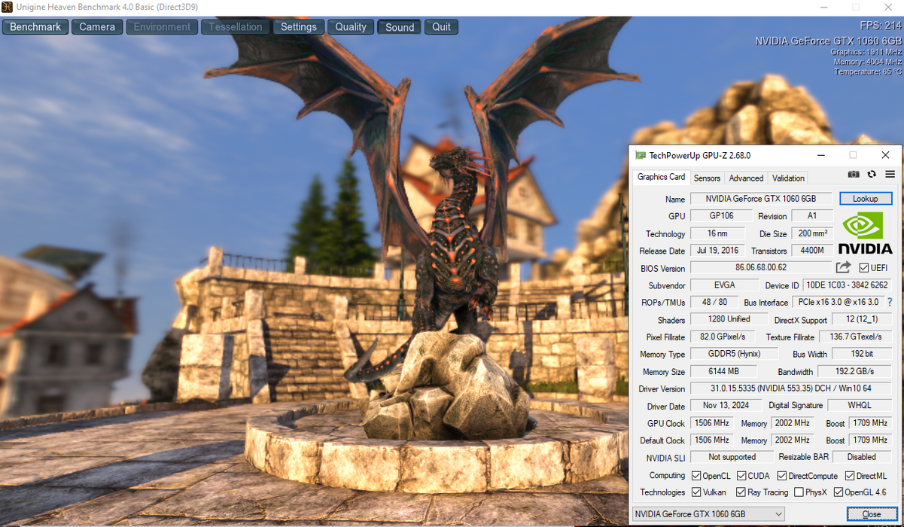Click the ROPs/TMUs 48 / 80 field
The height and width of the screenshot is (527, 904).
pyautogui.click(x=714, y=302)
